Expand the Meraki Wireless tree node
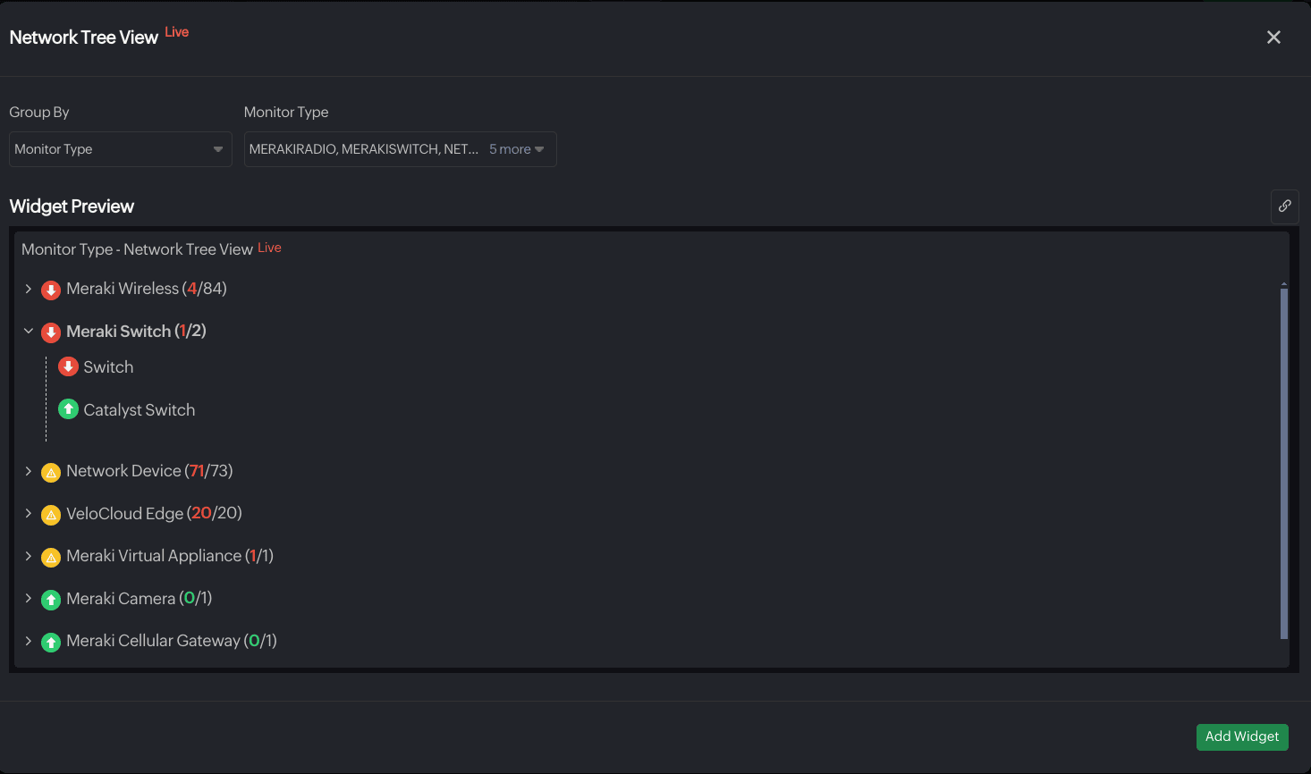Screen dimensions: 1311x774 click(29, 289)
